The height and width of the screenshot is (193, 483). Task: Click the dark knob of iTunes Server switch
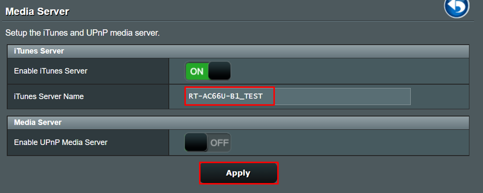[x=219, y=71]
